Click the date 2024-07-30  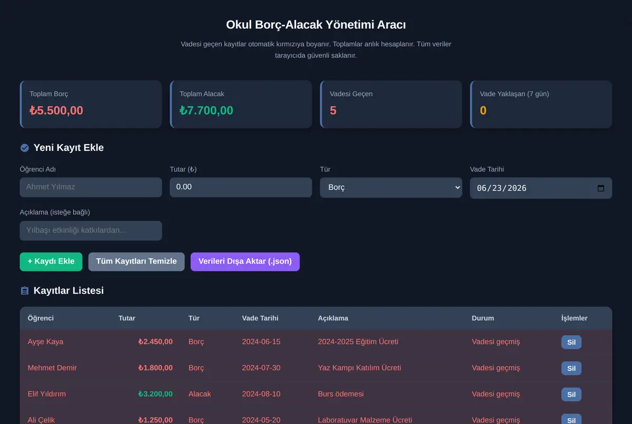[261, 368]
